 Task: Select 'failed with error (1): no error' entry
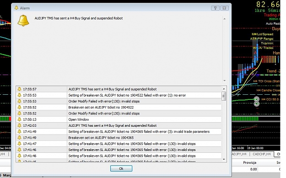click(x=127, y=95)
